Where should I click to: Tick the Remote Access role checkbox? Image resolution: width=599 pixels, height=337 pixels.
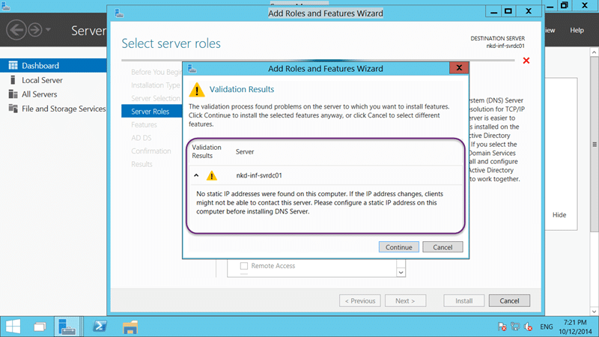click(244, 266)
